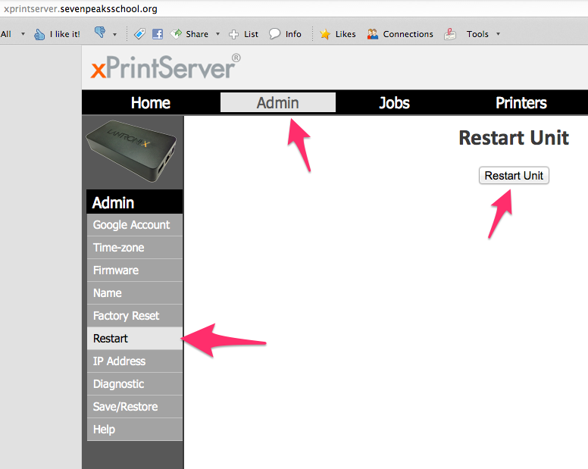This screenshot has height=469, width=588.
Task: Click the Tools toolbar label
Action: tap(477, 34)
